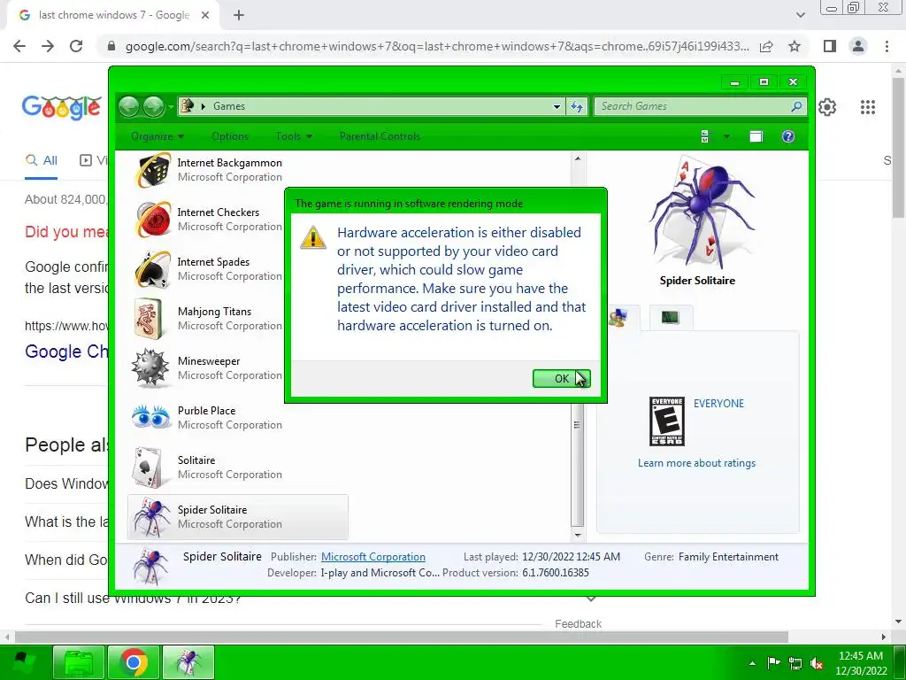
Task: Open a new Chrome tab
Action: click(239, 16)
